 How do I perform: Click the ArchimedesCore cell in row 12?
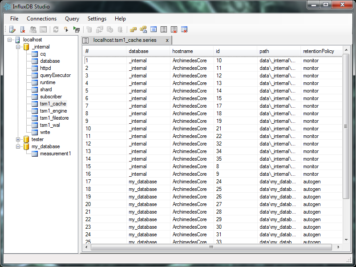coord(192,144)
